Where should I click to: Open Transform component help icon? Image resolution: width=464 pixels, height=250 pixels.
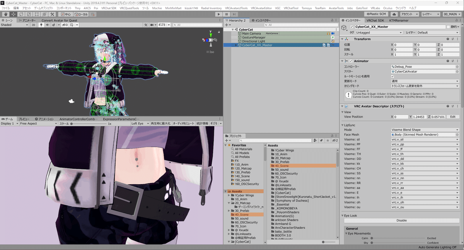[x=448, y=39]
